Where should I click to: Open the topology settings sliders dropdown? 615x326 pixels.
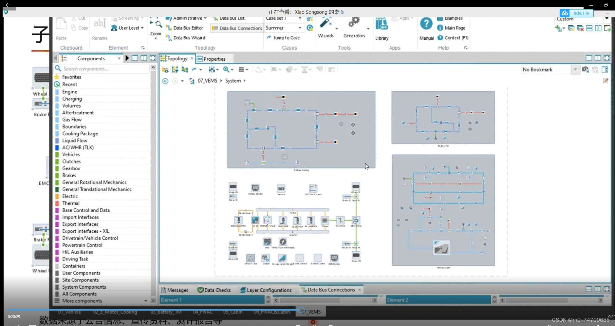coord(214,69)
